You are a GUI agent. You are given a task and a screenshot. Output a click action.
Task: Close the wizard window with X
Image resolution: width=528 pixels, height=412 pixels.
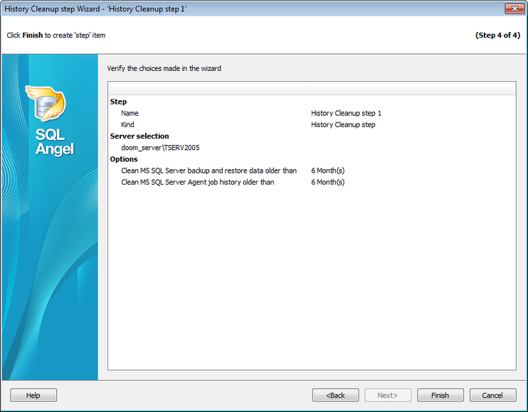(x=514, y=9)
